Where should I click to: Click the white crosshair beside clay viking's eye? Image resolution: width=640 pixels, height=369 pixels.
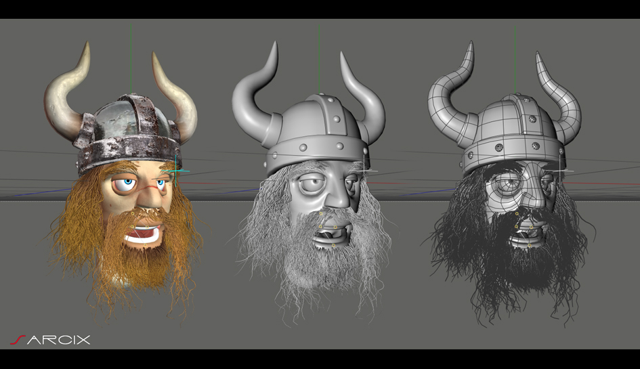(365, 171)
